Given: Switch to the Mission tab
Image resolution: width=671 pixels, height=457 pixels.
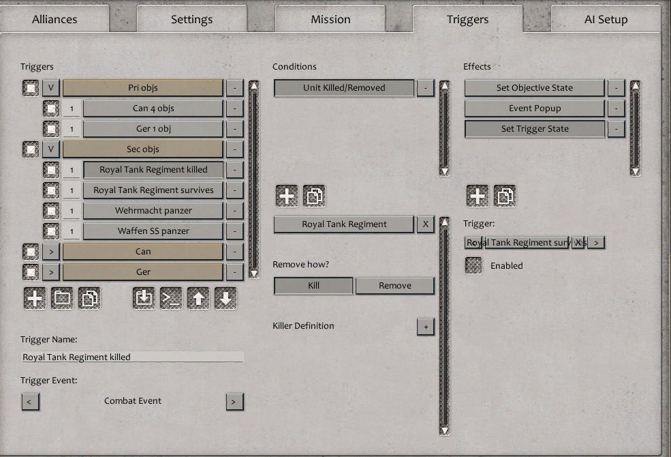Looking at the screenshot, I should pyautogui.click(x=330, y=18).
